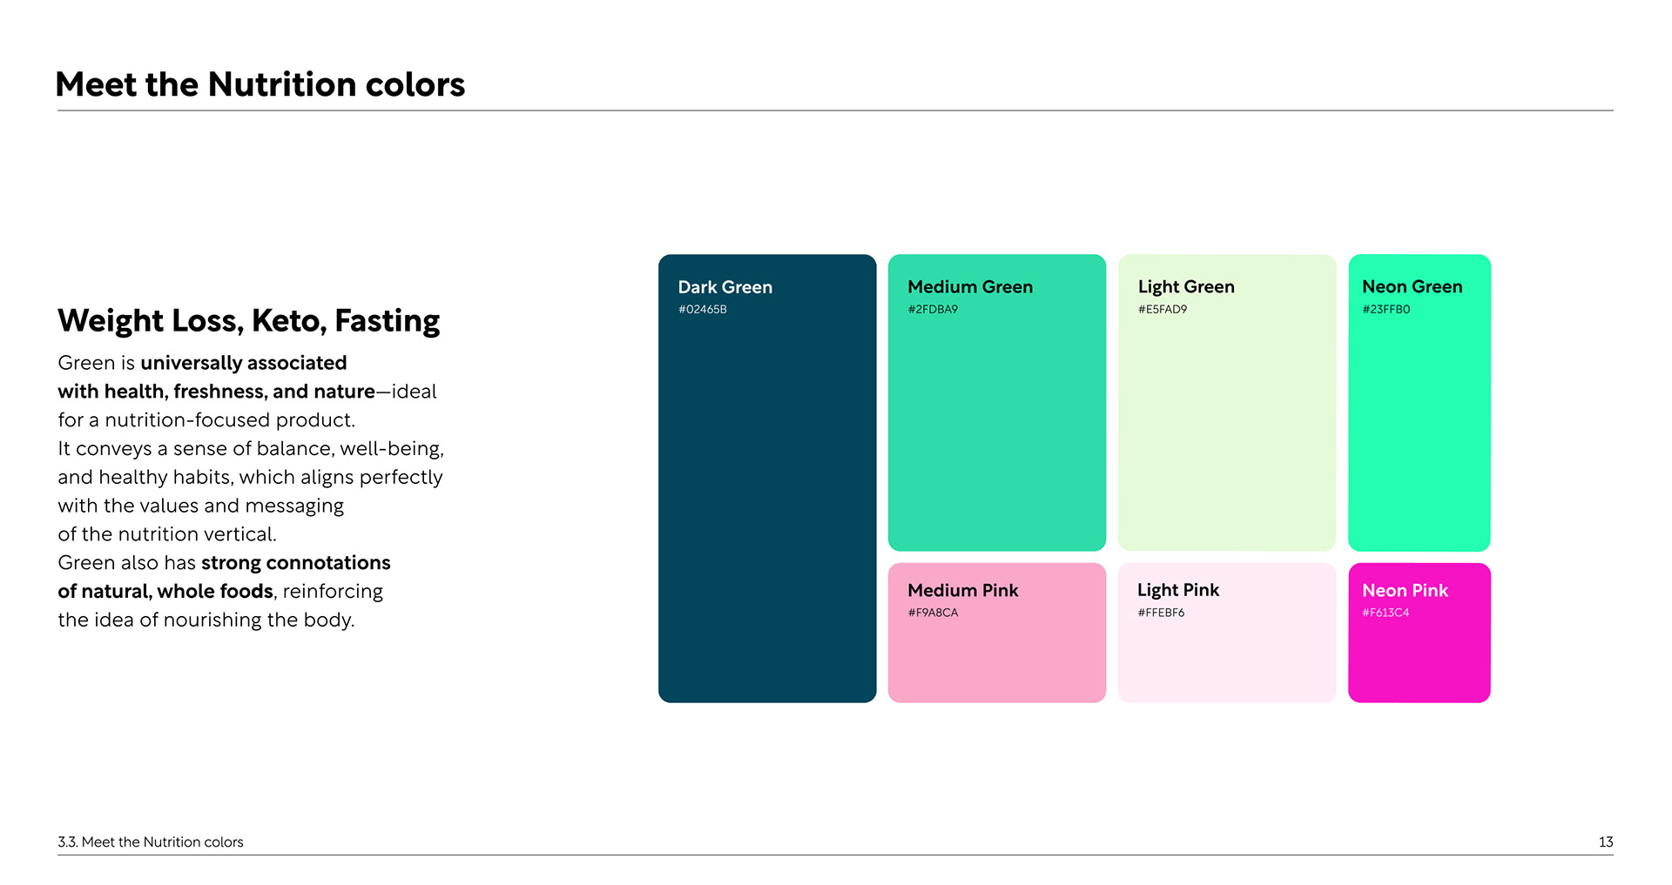
Task: Click the bold phrase 'universally associated'
Action: pyautogui.click(x=244, y=363)
